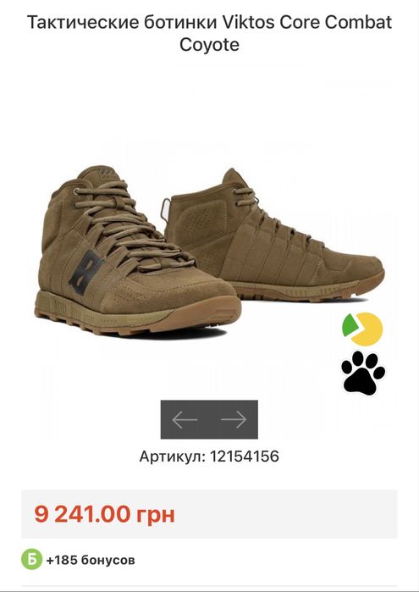Click the word Coyote in the title
419x592 pixels.
210,45
